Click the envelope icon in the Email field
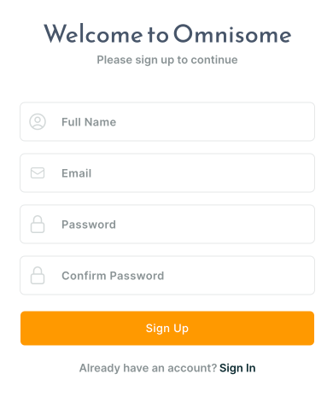 38,173
